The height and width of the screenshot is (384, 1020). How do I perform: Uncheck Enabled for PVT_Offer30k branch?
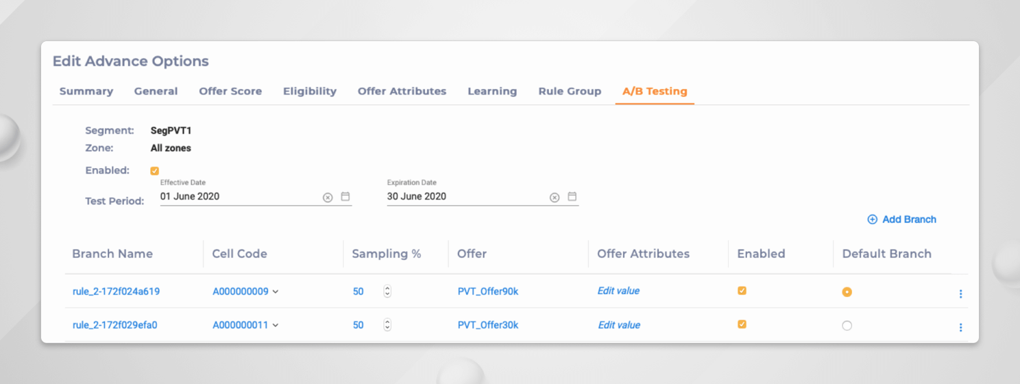pos(742,324)
